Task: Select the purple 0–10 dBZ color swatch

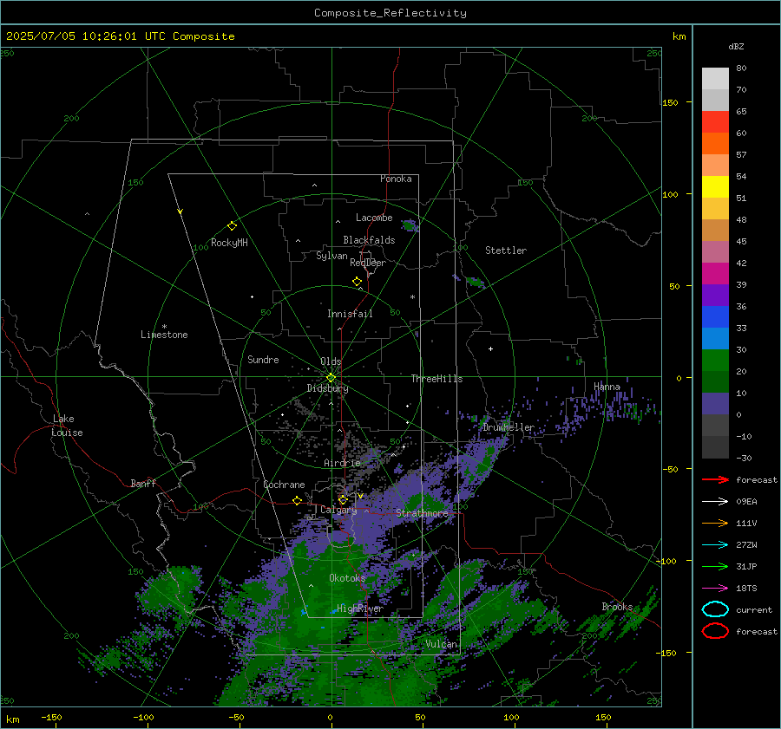Action: tap(715, 404)
